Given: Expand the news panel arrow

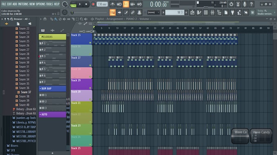Looking at the screenshot, I should coord(275,12).
